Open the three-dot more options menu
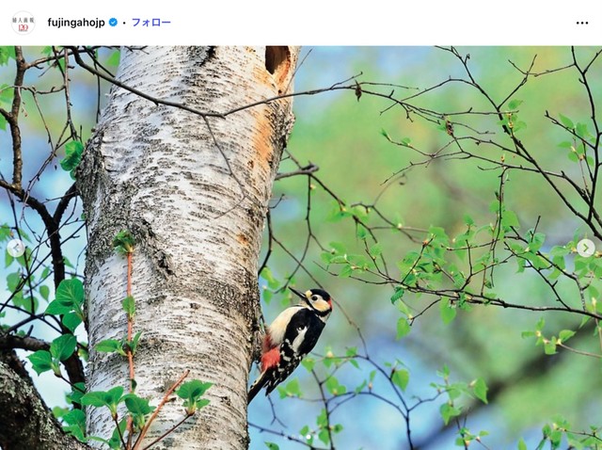602x450 pixels. (x=582, y=23)
